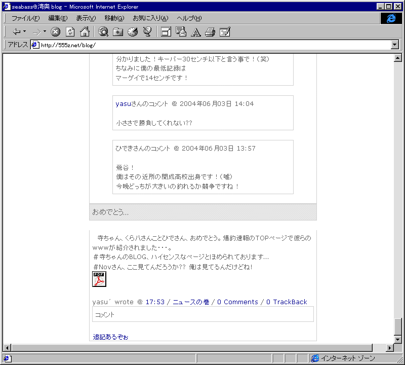This screenshot has width=405, height=365.
Task: Open the PDF icon in blog post
Action: (x=99, y=279)
